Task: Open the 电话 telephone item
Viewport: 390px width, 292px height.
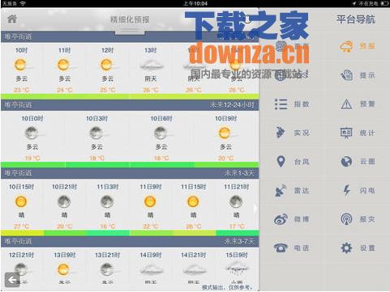Action: 292,248
